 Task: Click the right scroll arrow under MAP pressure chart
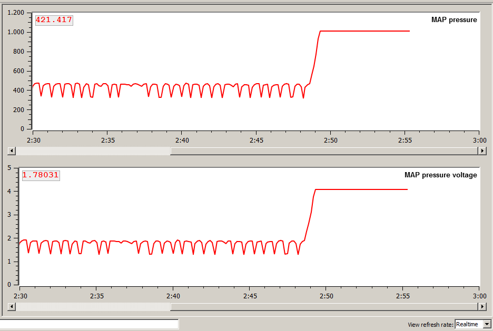pos(481,151)
